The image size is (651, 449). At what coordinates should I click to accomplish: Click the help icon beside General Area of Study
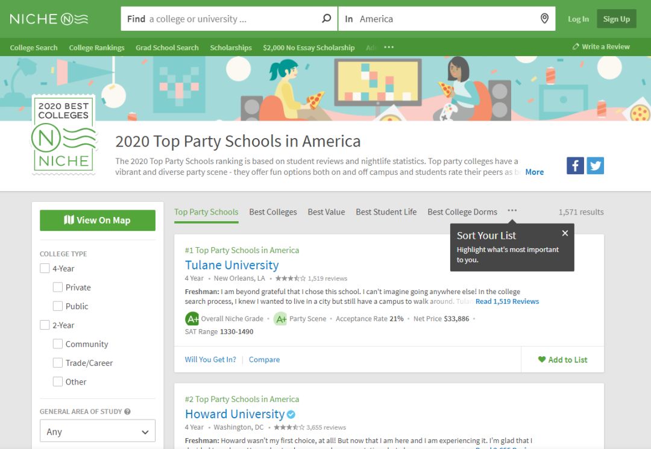pos(127,412)
